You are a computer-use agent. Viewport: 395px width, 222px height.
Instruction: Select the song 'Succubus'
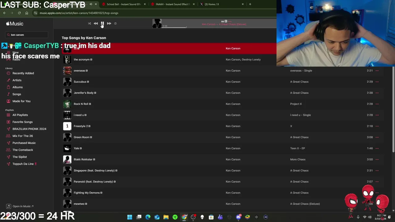pos(80,82)
